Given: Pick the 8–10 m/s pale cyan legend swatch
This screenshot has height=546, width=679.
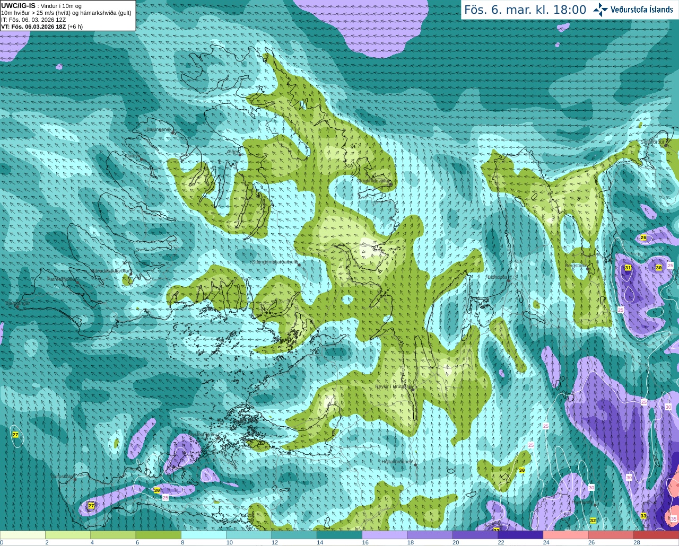Looking at the screenshot, I should [204, 535].
